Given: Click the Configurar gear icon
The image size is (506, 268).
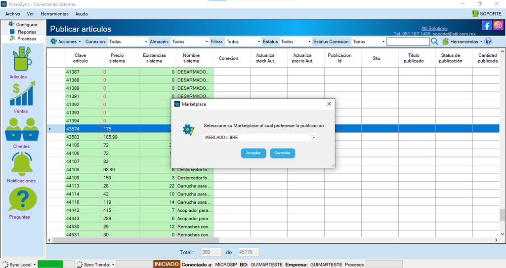Looking at the screenshot, I should 11,24.
